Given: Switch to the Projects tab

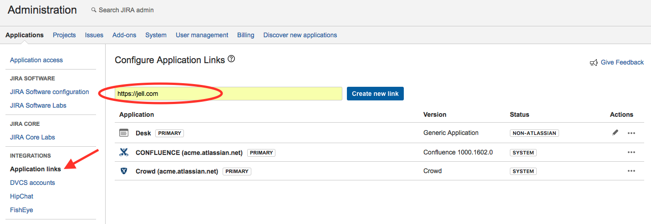Looking at the screenshot, I should click(x=64, y=35).
